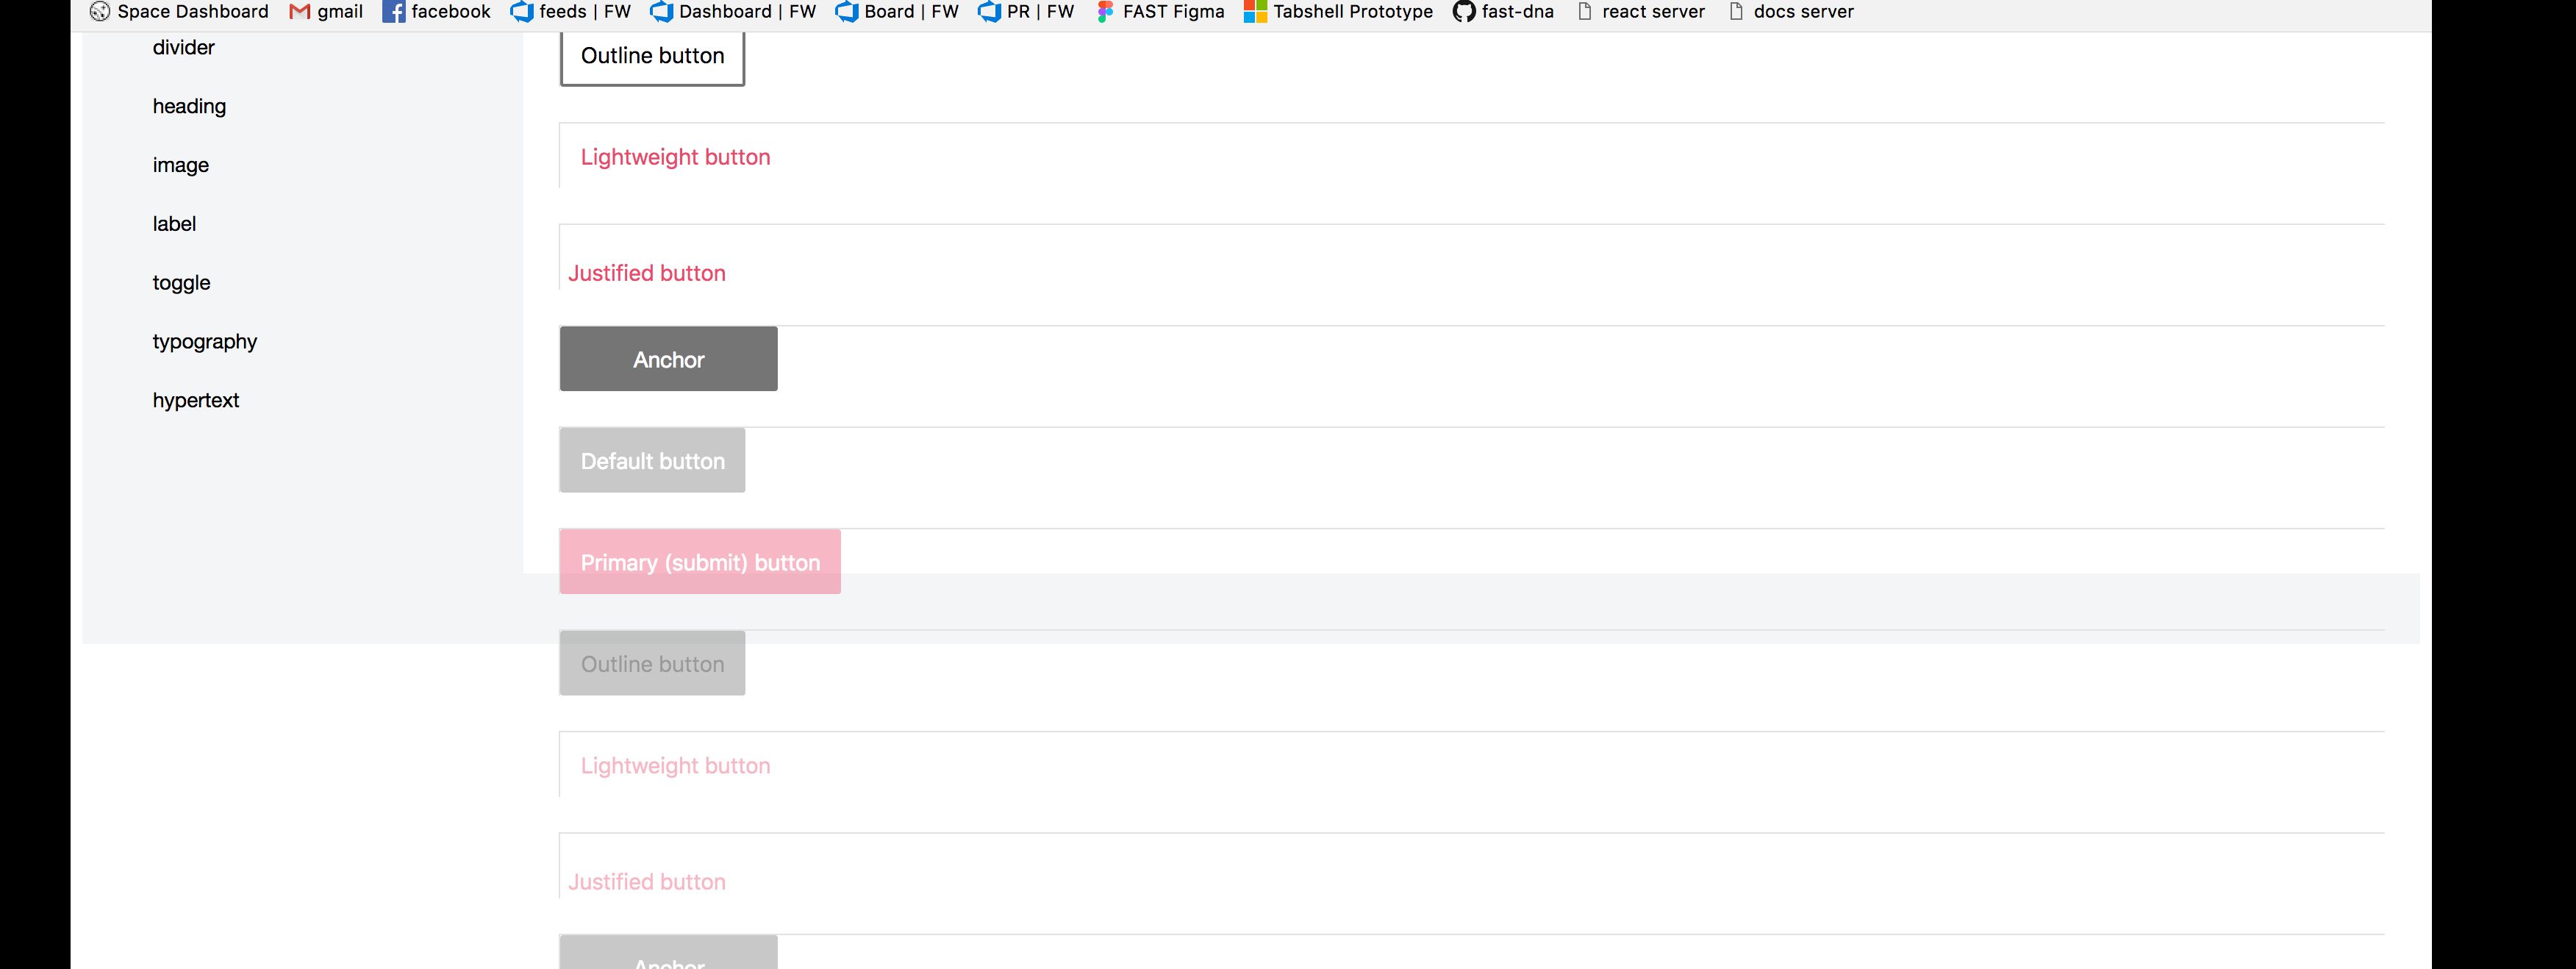Select label in the sidebar
The image size is (2576, 969).
pos(174,224)
